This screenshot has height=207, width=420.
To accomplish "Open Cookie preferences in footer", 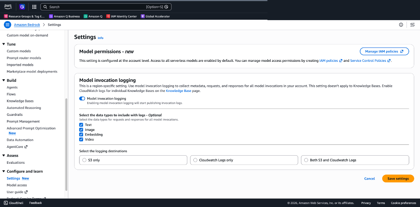I will click(x=403, y=203).
